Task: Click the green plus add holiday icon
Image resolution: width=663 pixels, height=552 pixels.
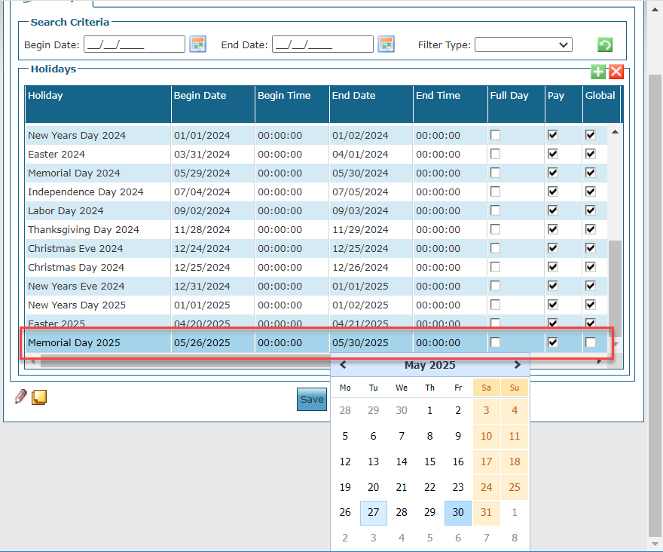Action: [x=598, y=72]
